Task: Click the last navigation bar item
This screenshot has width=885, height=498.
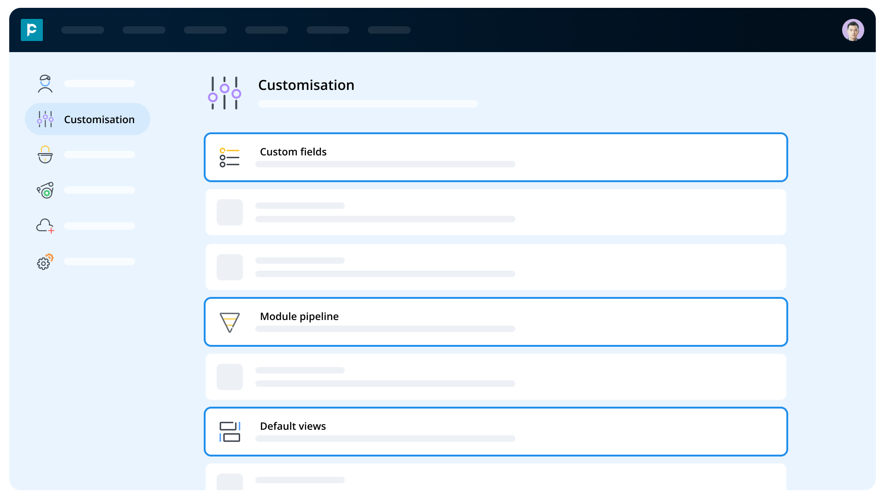Action: click(x=389, y=30)
